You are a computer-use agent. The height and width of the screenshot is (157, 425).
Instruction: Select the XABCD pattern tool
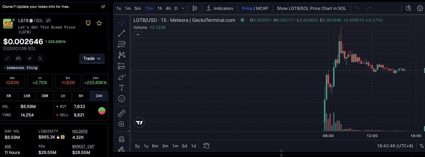tap(121, 55)
